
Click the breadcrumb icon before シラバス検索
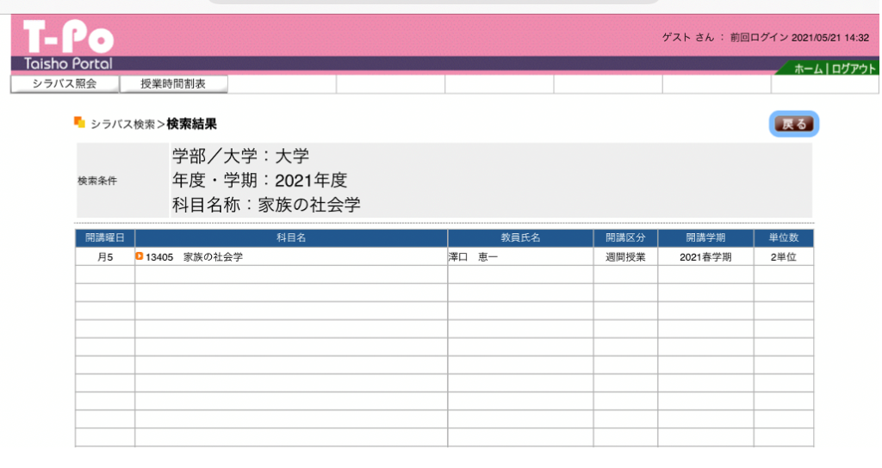pyautogui.click(x=79, y=122)
